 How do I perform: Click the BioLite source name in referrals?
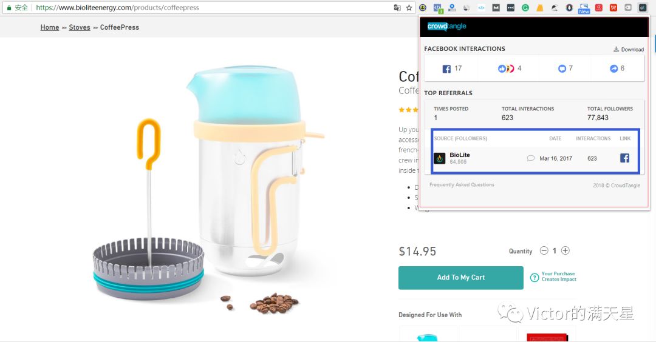click(x=459, y=155)
